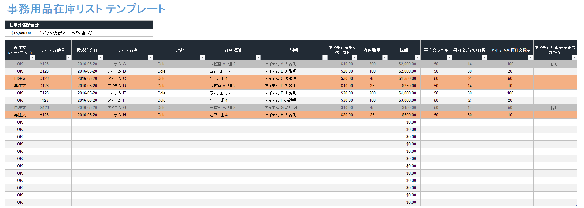This screenshot has height=208, width=584.
Task: Select the $13,550.00 inventory total cell
Action: point(21,33)
